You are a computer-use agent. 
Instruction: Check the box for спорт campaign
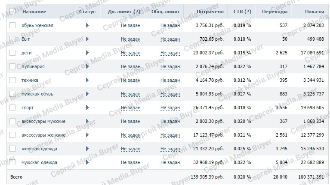12,107
